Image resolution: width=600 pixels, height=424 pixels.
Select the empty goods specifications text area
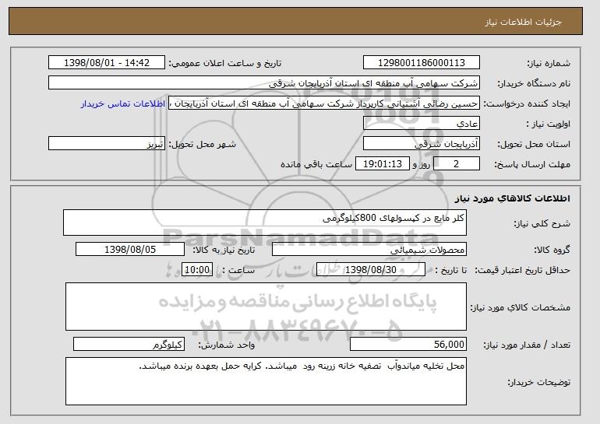(266, 307)
